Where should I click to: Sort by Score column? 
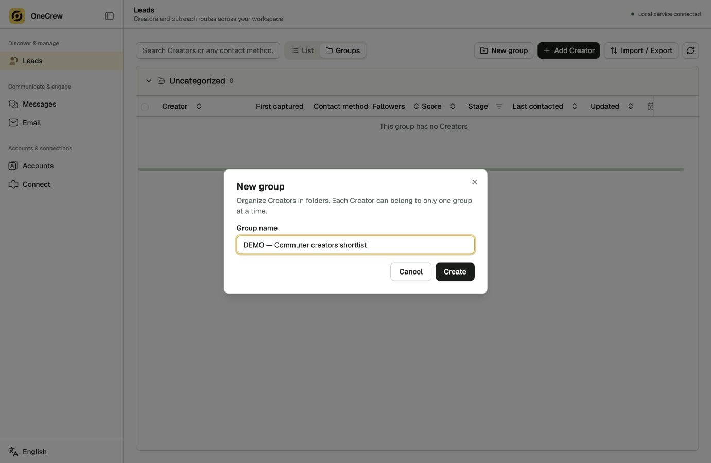tap(453, 106)
